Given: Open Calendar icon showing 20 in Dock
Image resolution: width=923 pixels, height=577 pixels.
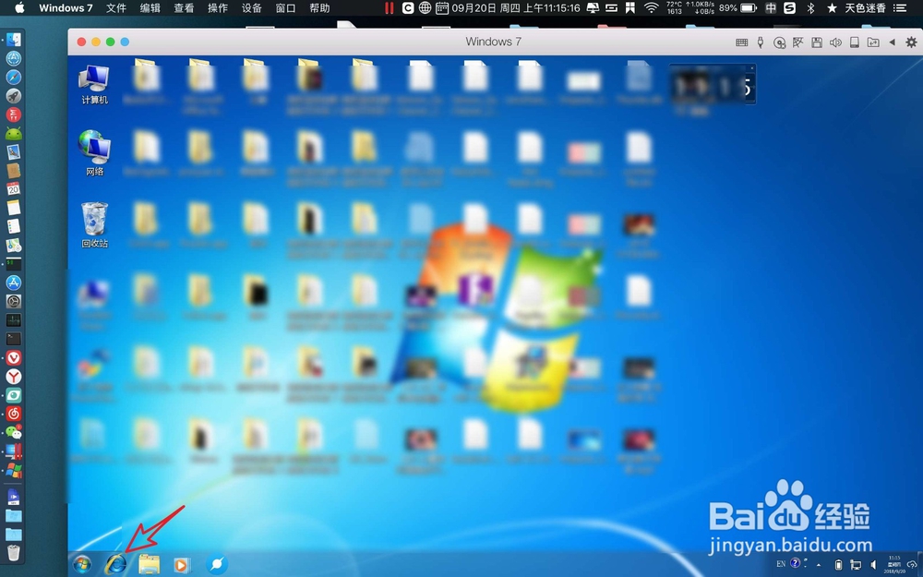Looking at the screenshot, I should tap(14, 189).
